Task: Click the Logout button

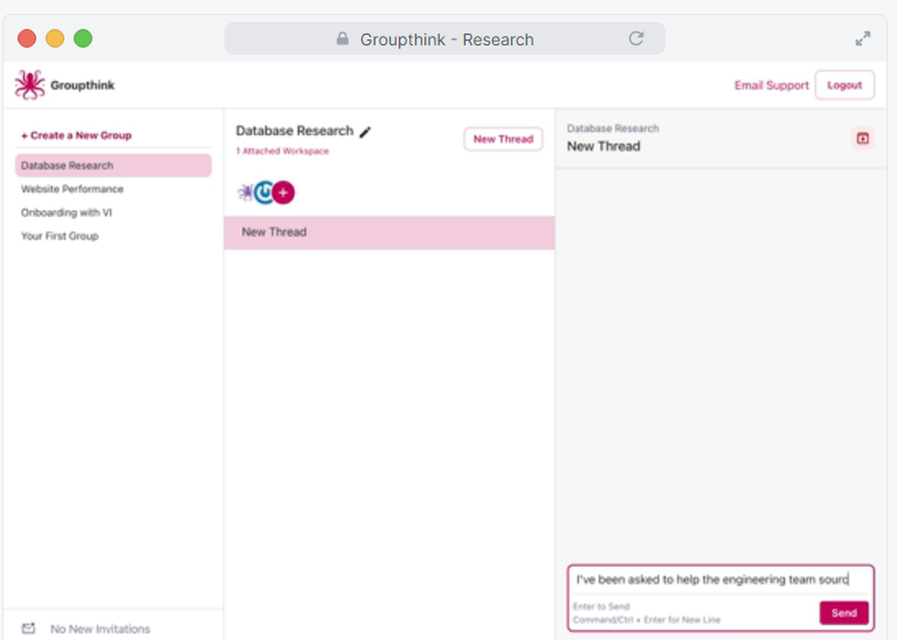Action: click(844, 84)
